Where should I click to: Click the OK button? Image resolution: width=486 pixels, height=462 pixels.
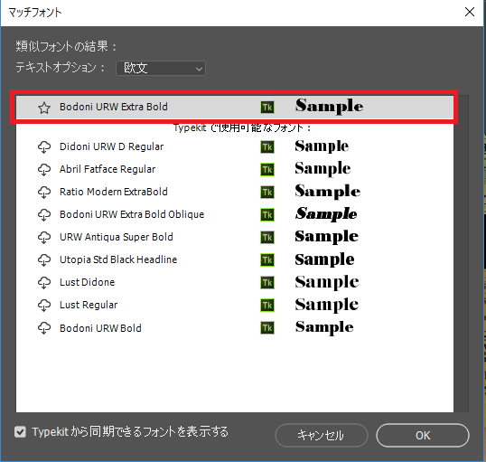pyautogui.click(x=423, y=435)
